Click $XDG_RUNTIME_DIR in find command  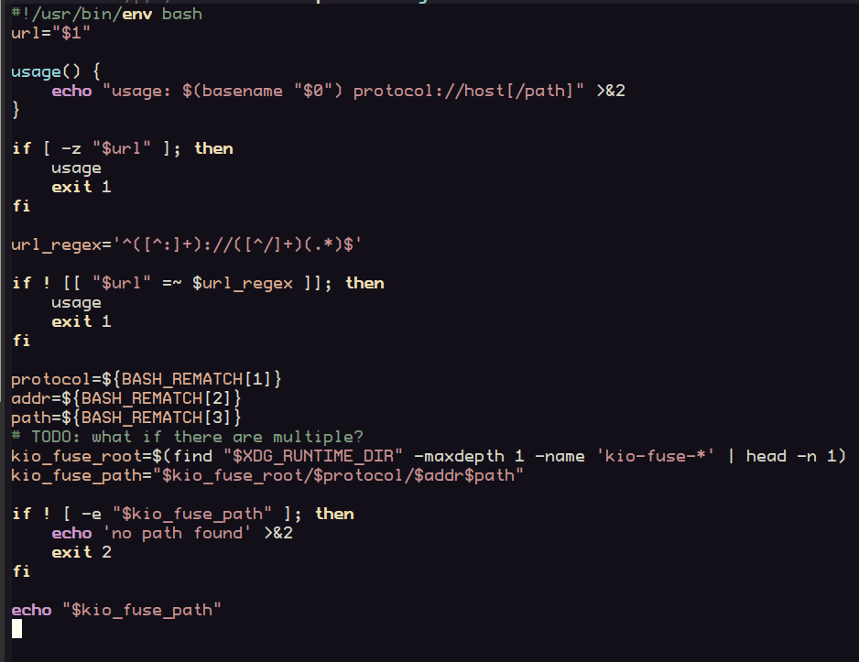pyautogui.click(x=313, y=456)
